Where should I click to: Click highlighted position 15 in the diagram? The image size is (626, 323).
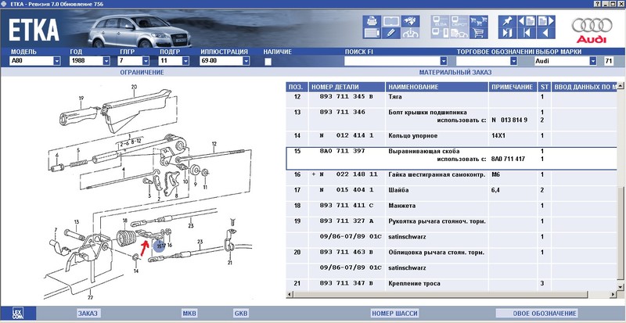coord(159,246)
